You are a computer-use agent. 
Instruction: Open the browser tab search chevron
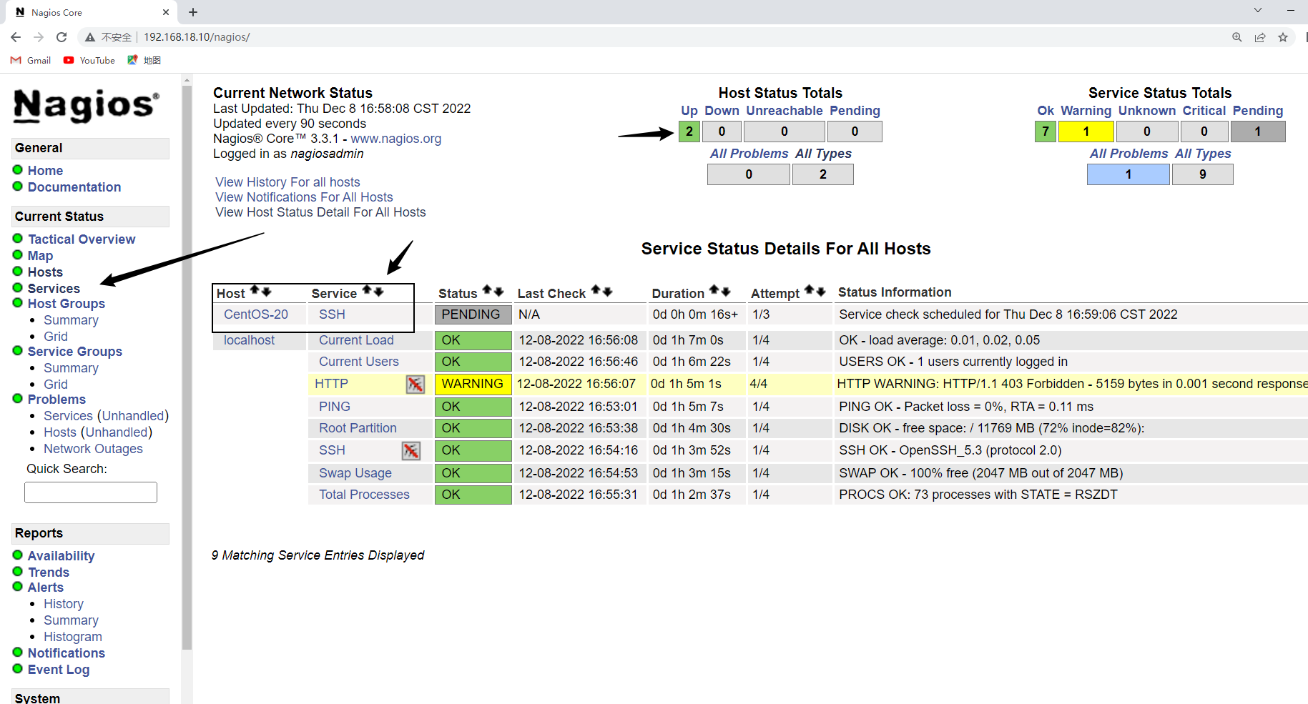point(1257,11)
